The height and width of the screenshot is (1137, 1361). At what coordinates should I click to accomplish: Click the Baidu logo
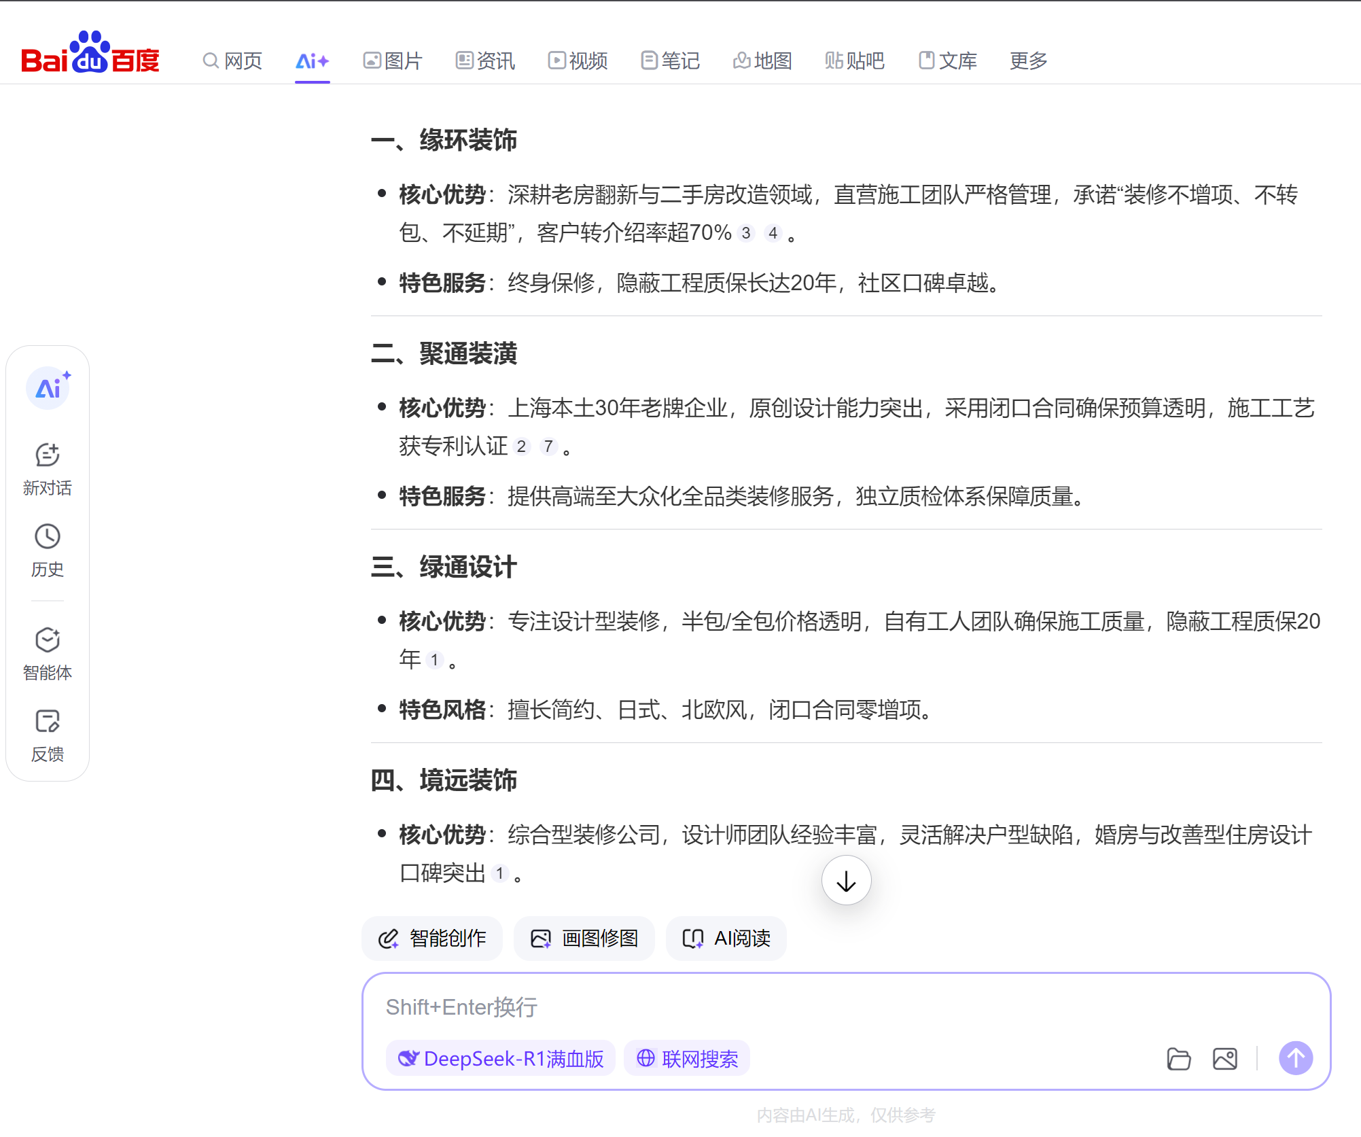(90, 53)
